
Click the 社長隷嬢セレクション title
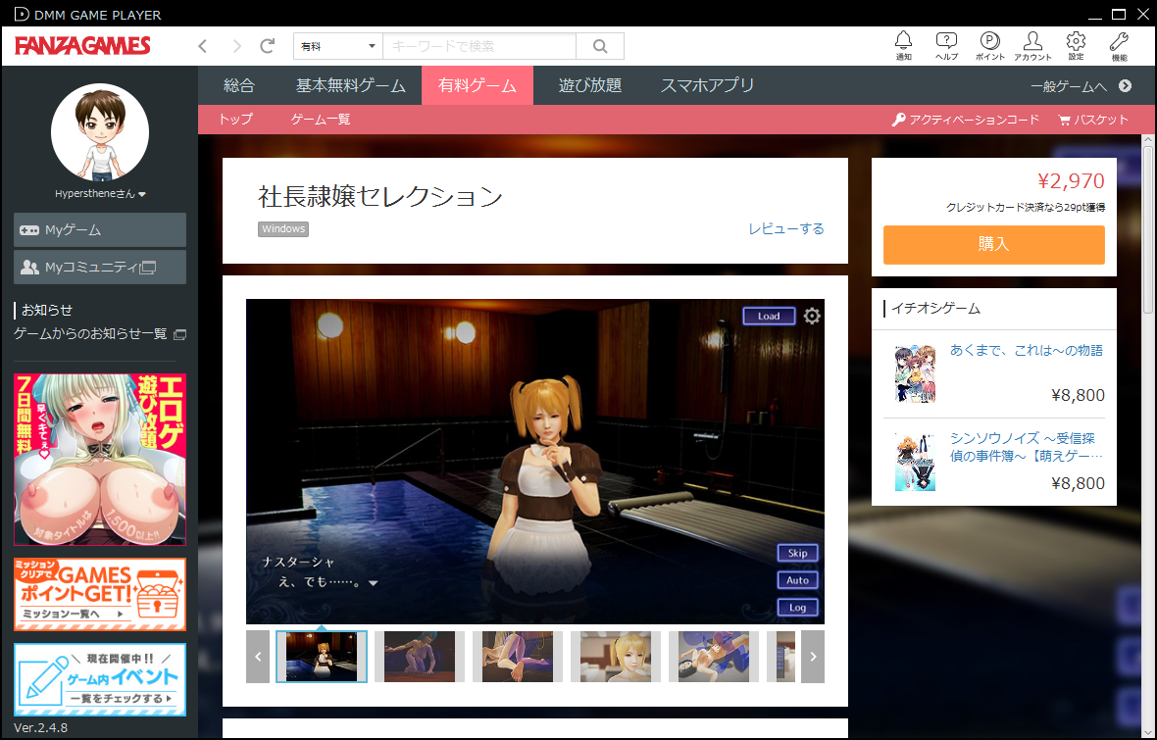(x=380, y=196)
